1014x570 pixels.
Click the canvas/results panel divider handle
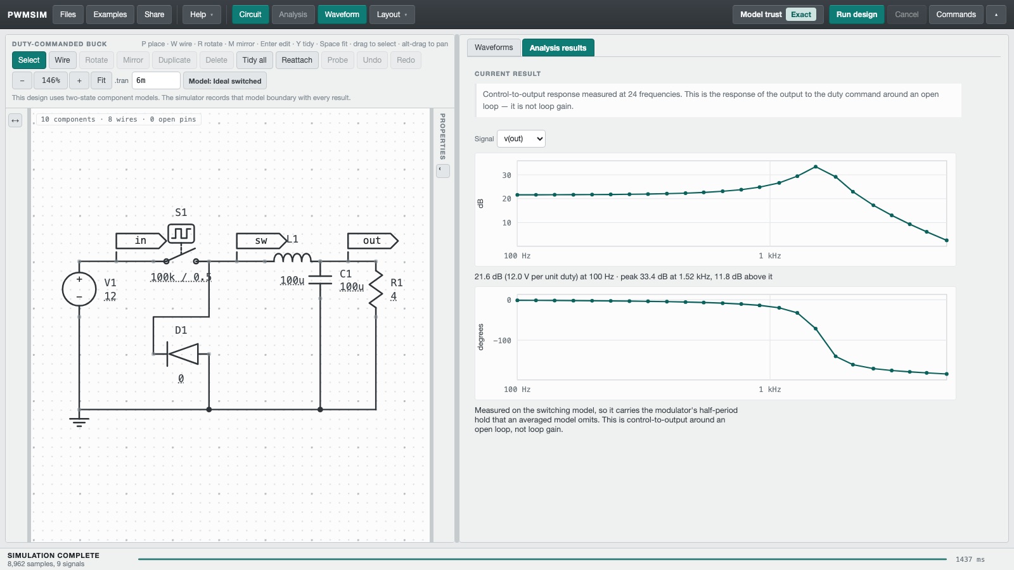tap(456, 289)
